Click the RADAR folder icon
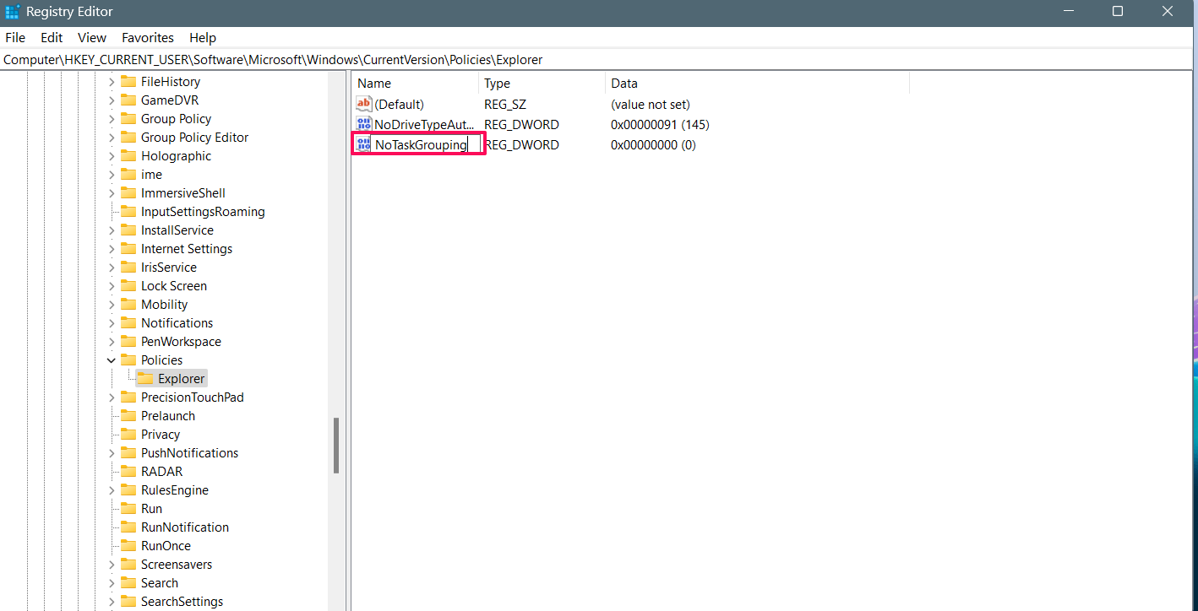This screenshot has height=611, width=1198. pos(128,472)
